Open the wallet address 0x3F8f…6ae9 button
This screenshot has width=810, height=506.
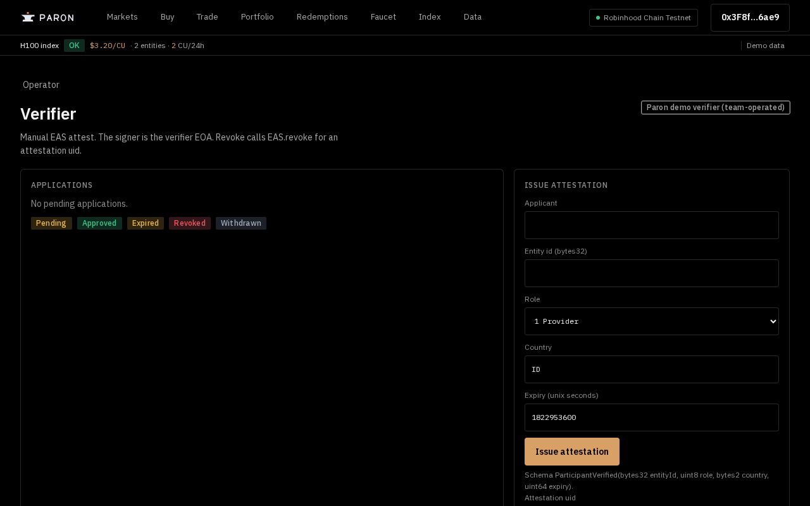tap(750, 18)
